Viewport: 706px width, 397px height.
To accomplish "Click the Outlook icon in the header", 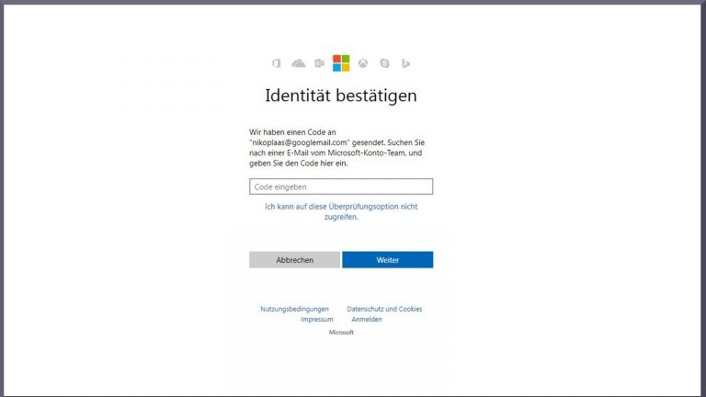I will [319, 63].
